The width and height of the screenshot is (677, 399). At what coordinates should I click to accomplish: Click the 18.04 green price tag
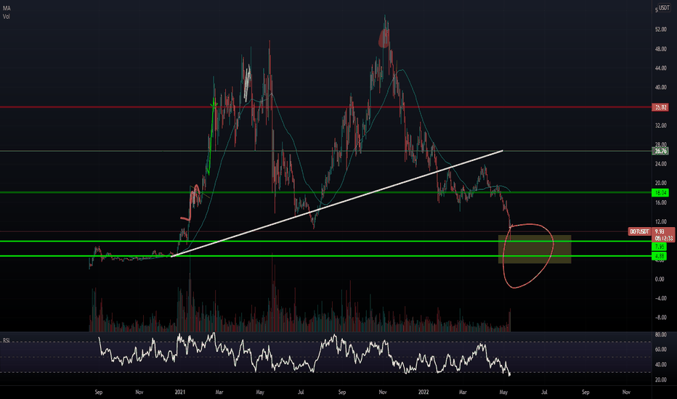[660, 193]
